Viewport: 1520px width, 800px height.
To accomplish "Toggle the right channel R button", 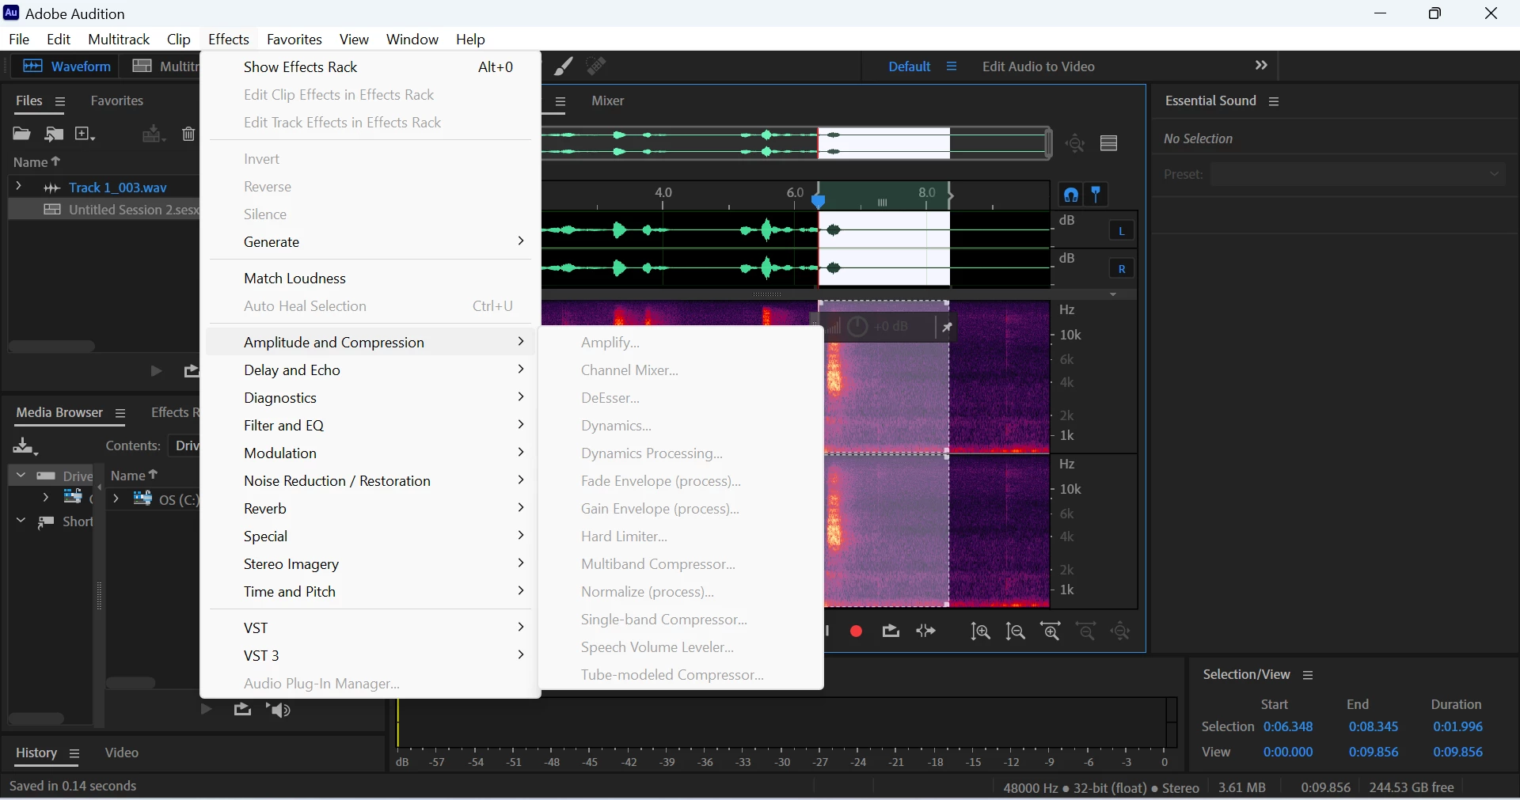I will pyautogui.click(x=1122, y=270).
